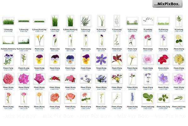Image resolution: width=188 pixels, height=126 pixels.
Task: Click the Flower_14.png file name
Action: click(x=70, y=68)
